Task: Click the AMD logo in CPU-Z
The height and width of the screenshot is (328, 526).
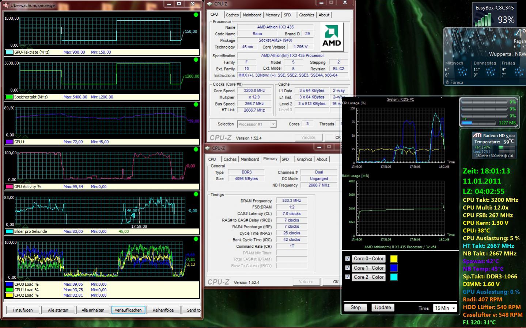Action: click(332, 36)
